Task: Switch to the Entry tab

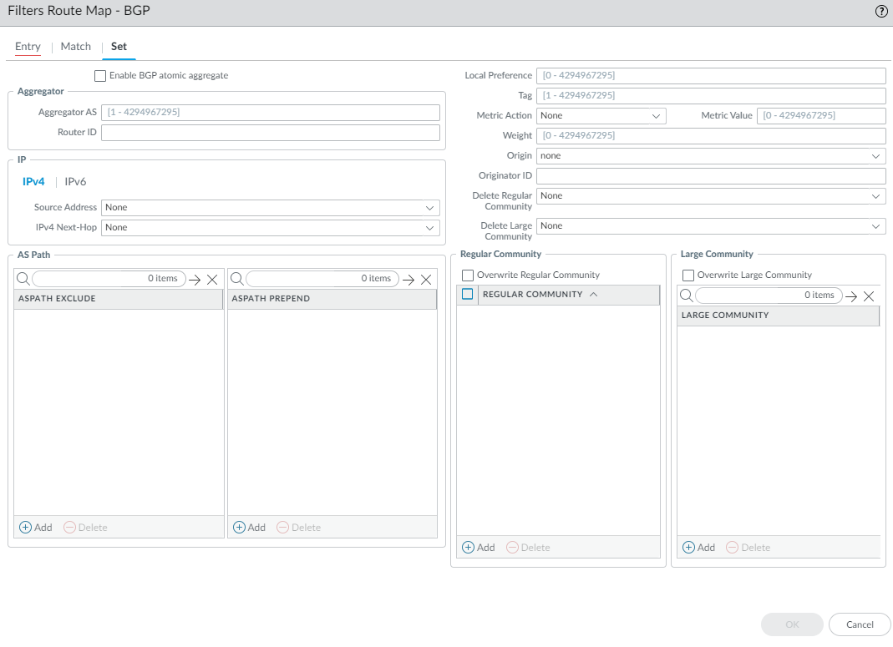Action: pos(28,47)
